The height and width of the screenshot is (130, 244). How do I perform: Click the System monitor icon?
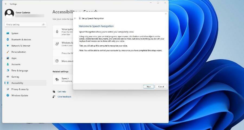8,33
